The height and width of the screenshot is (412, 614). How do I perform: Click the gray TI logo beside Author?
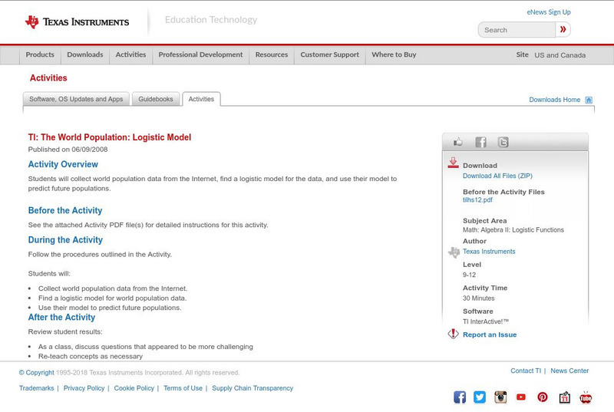pyautogui.click(x=454, y=252)
